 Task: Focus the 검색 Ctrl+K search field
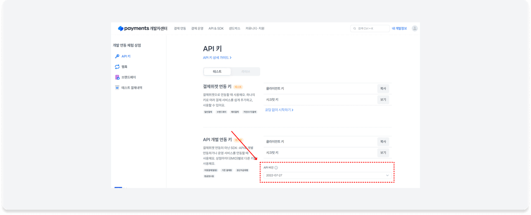point(371,29)
